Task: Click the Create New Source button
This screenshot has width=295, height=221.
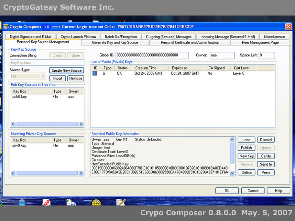Action: click(x=67, y=70)
